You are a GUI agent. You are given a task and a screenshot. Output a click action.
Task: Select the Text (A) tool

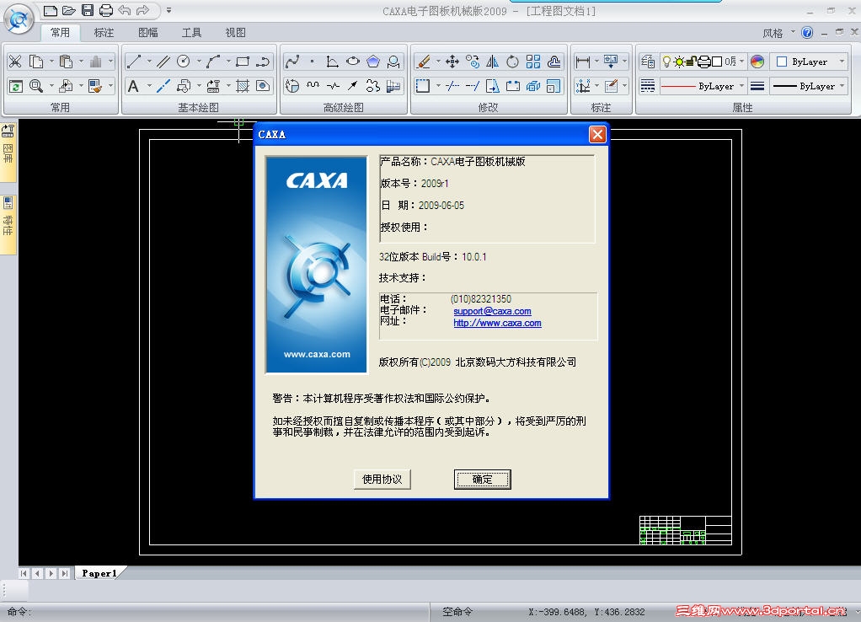[133, 86]
